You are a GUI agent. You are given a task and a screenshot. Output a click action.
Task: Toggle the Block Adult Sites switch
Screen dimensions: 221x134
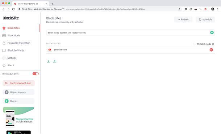(36, 74)
